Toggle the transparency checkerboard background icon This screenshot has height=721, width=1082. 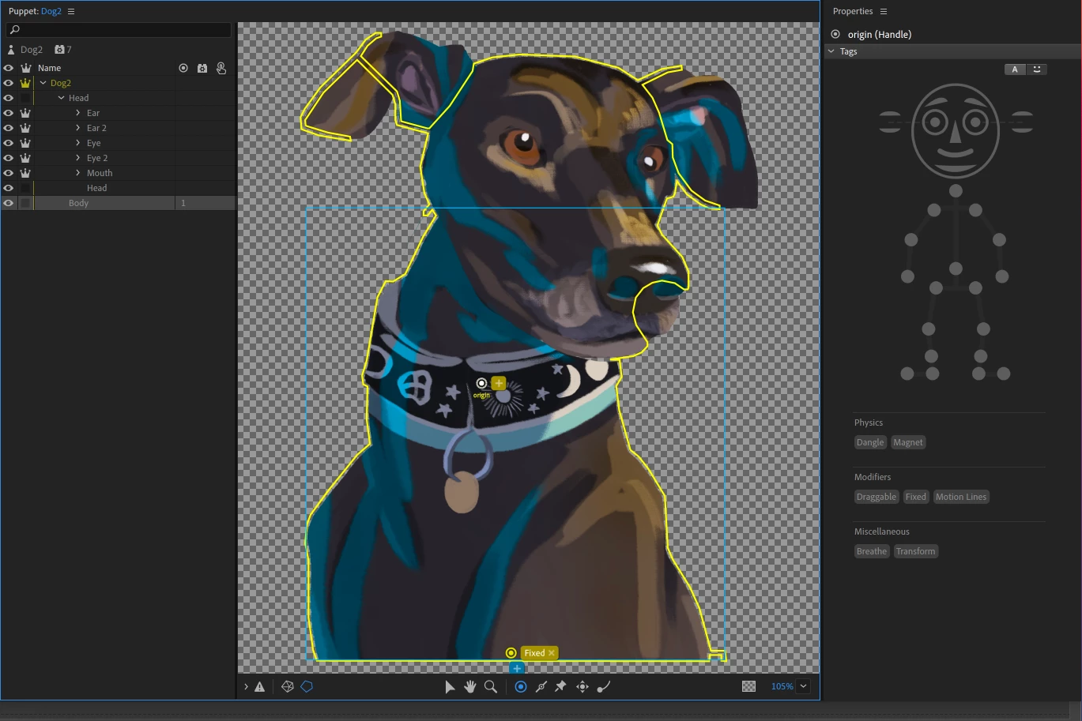coord(749,687)
